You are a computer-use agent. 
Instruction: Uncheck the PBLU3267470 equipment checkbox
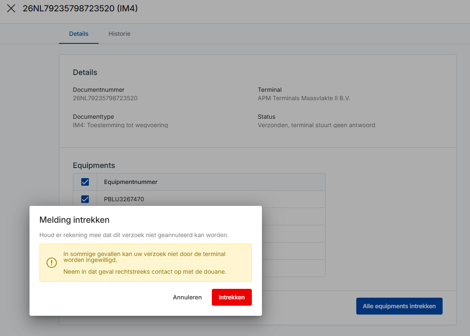click(x=85, y=199)
